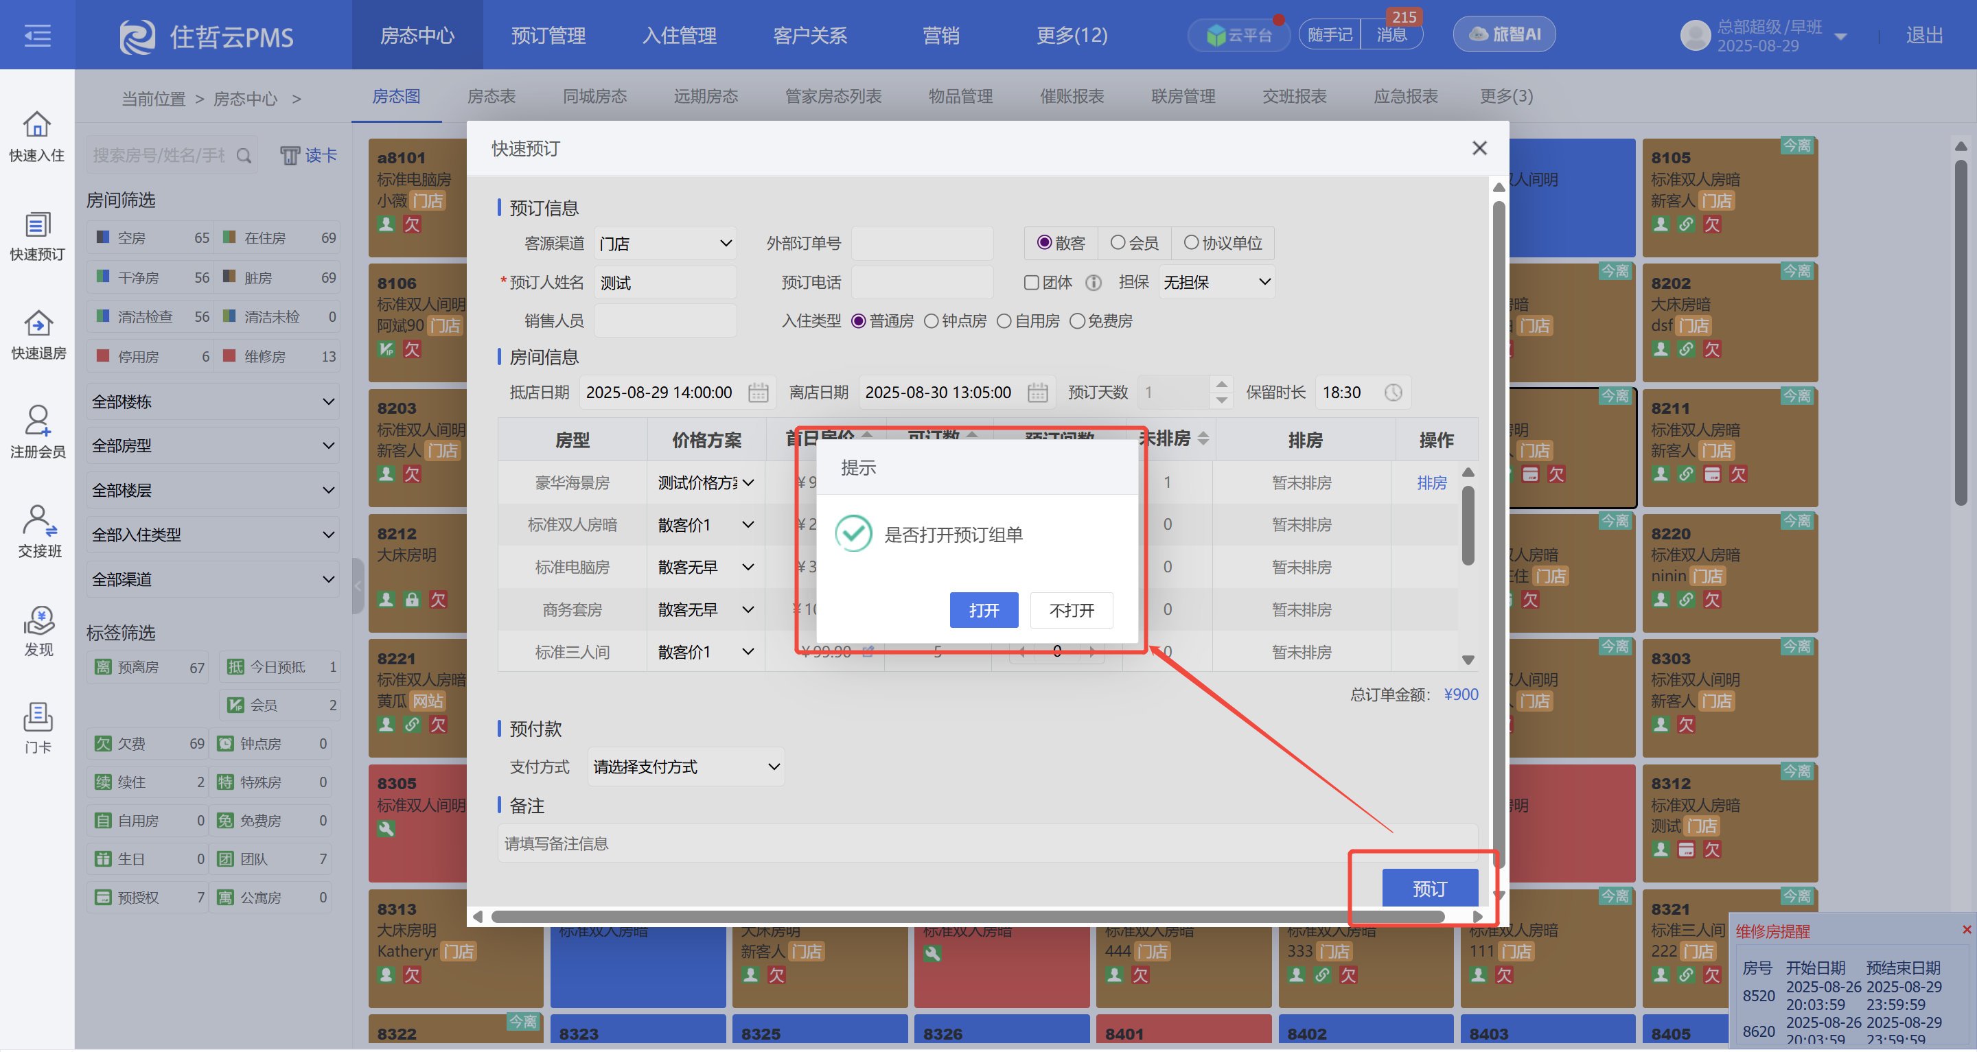The image size is (1977, 1052).
Task: Open calendar icon for 离店日期
Action: pos(1037,392)
